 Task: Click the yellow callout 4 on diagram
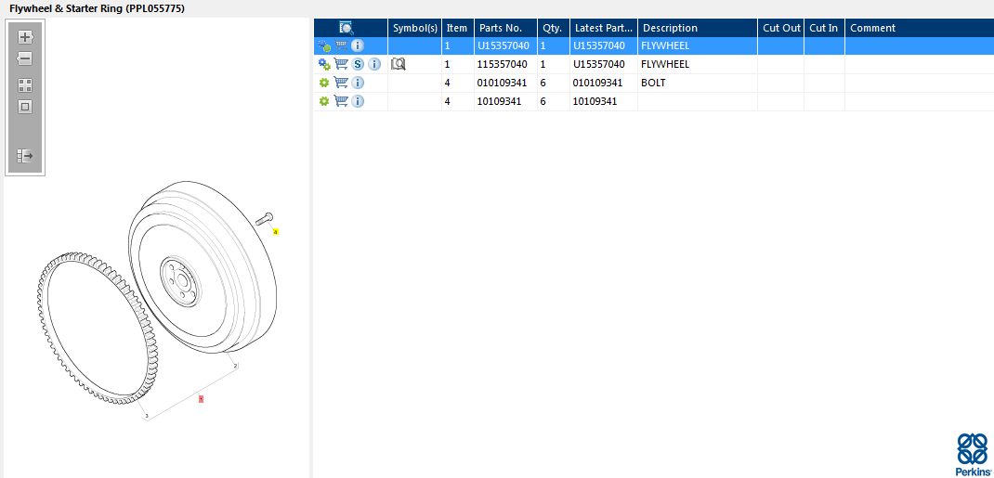[276, 232]
